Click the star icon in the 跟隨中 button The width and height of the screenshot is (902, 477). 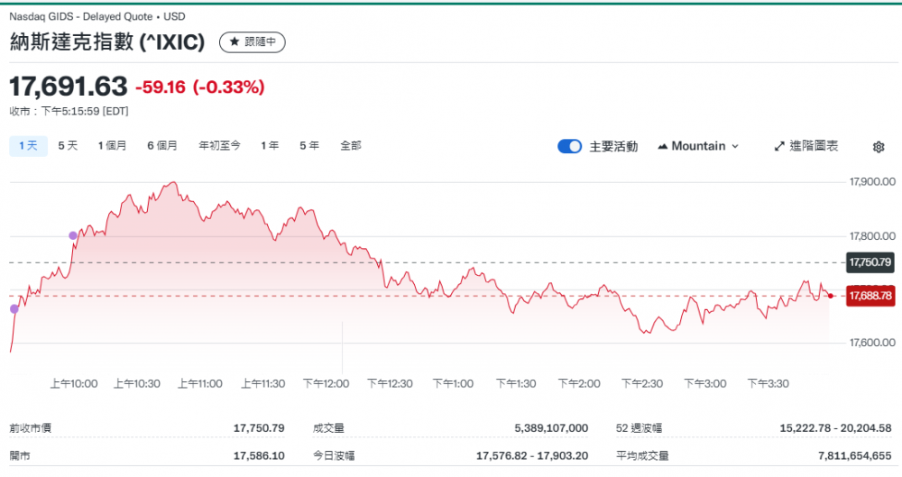(234, 41)
